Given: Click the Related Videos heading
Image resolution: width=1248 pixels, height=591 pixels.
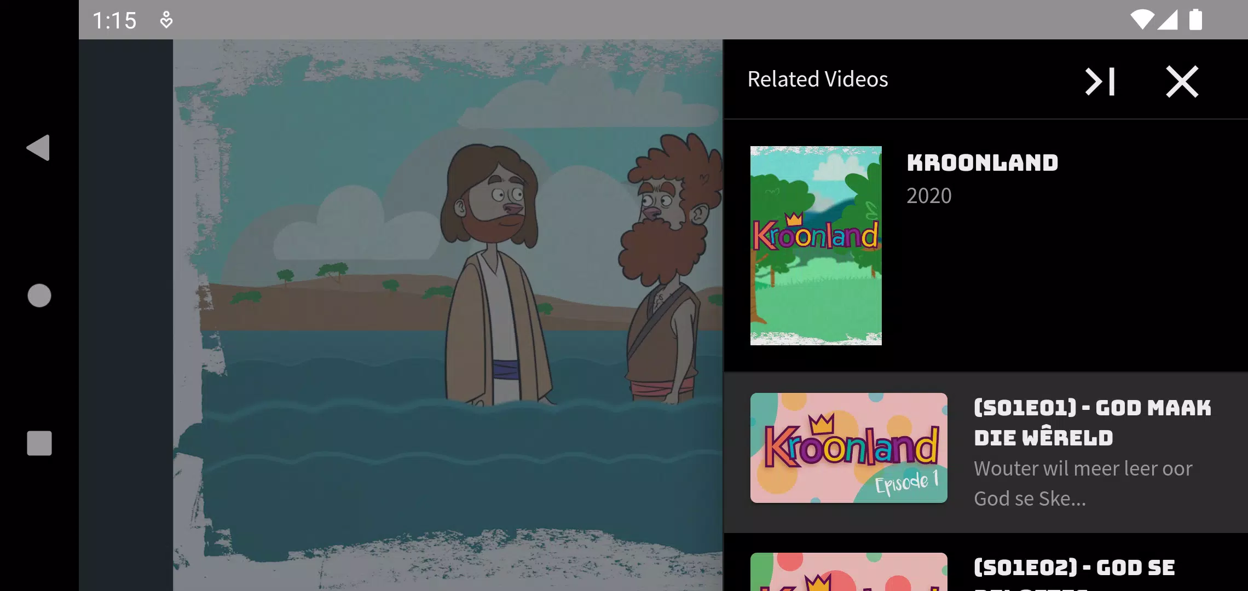Looking at the screenshot, I should click(x=818, y=79).
